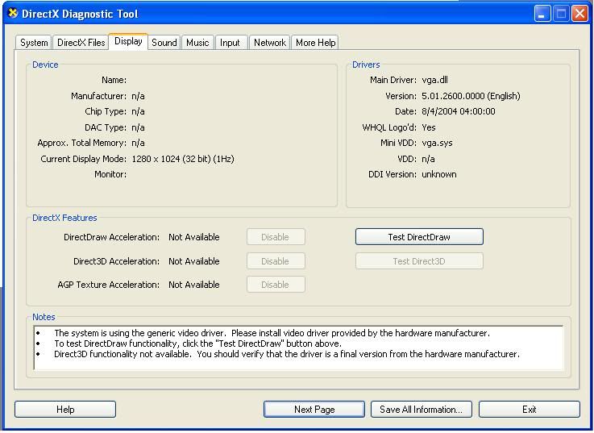Click the Notes text box
This screenshot has height=433, width=594.
point(298,348)
